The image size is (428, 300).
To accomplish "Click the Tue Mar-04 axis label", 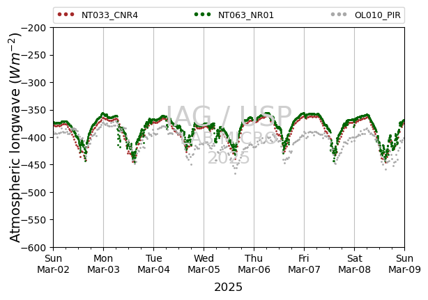I will tap(153, 264).
